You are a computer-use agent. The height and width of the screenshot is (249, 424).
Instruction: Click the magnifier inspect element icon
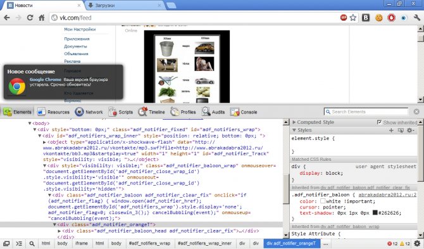(32, 243)
